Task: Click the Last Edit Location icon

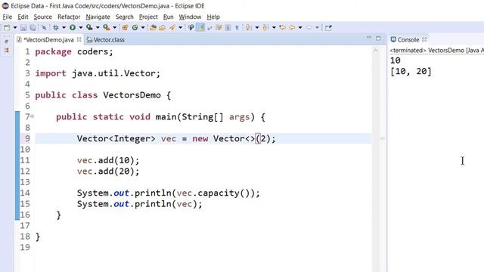Action: click(282, 28)
